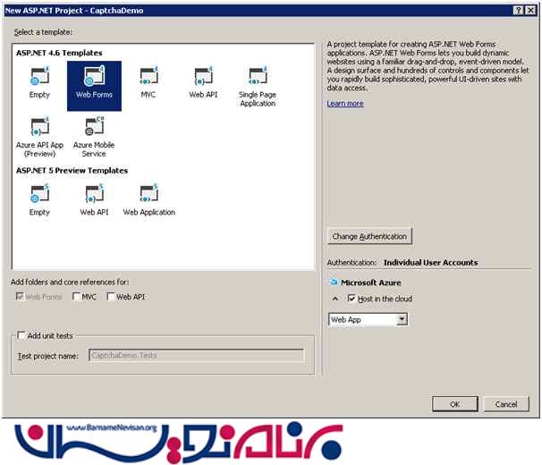Viewport: 542px width, 465px height.
Task: Click the Select a template label
Action: click(x=43, y=32)
